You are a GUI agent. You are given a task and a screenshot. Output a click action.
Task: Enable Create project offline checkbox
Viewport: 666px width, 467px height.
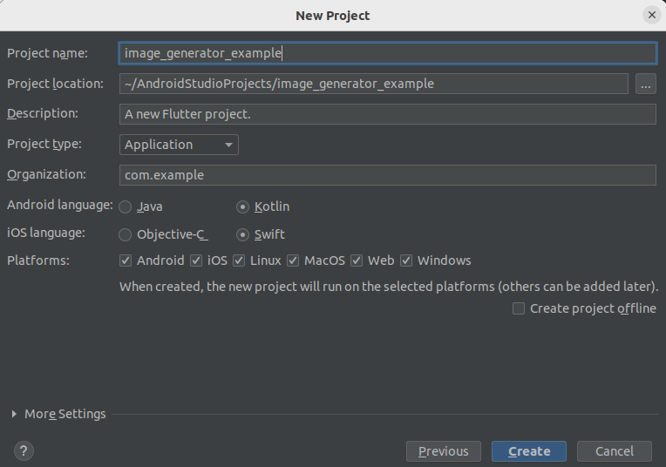(519, 308)
